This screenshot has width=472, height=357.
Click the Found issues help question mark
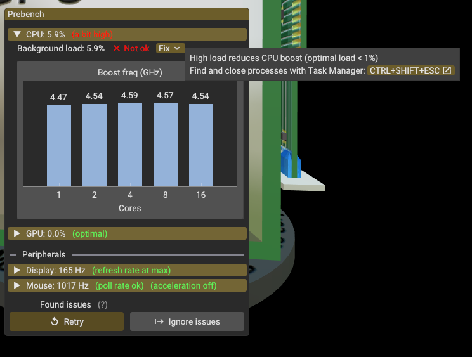[x=103, y=304]
